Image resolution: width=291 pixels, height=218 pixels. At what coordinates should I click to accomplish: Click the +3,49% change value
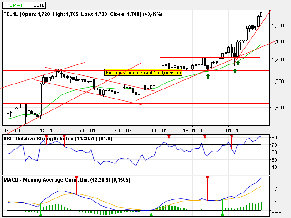pos(153,14)
